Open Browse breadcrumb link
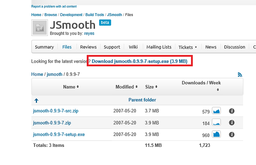Screen dimensions: 256x165 tap(50, 15)
